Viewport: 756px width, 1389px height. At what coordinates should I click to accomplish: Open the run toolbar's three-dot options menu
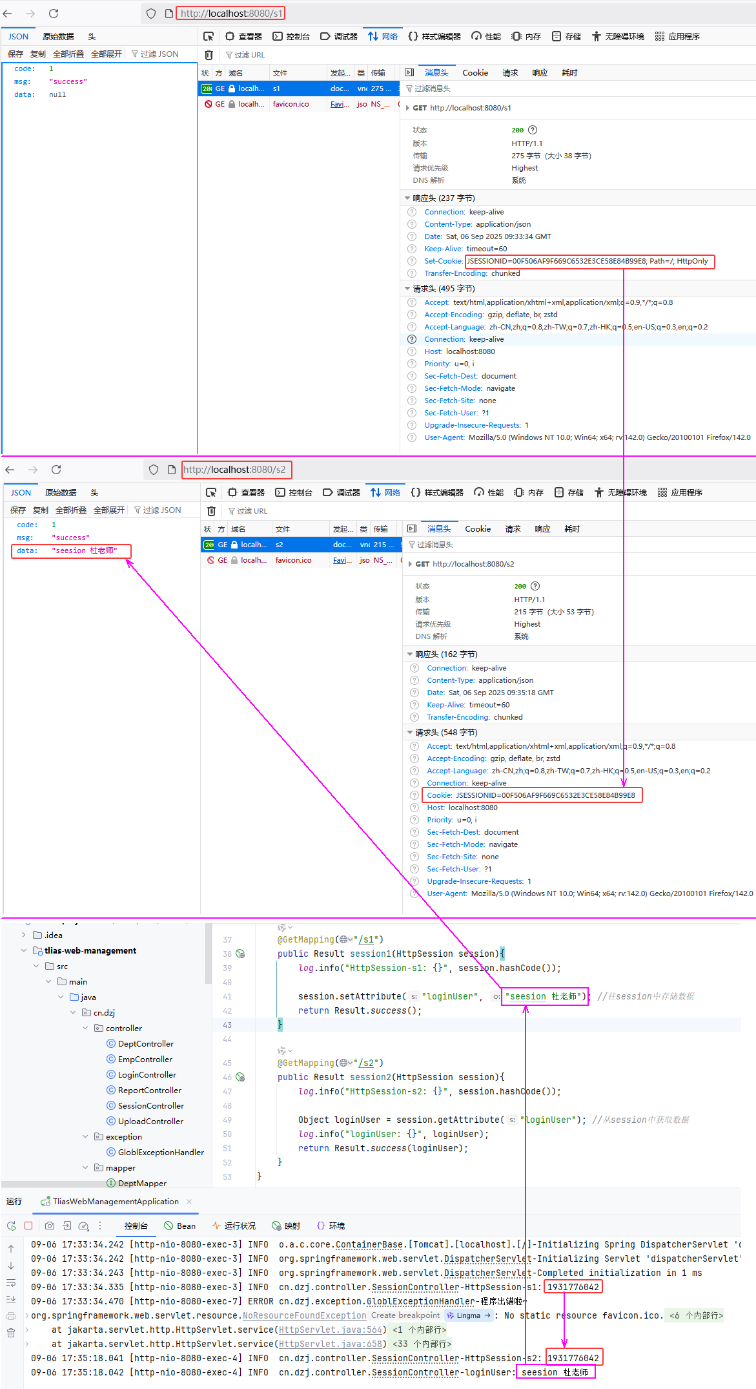(x=100, y=1226)
